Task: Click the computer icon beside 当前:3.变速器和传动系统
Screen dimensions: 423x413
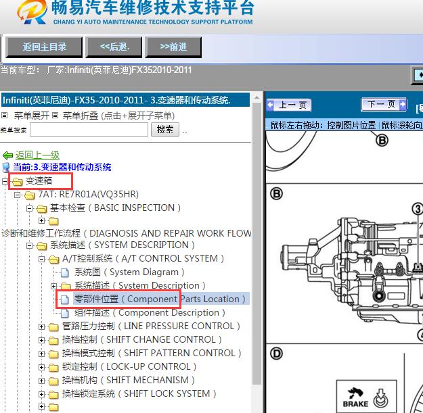Action: [6, 168]
